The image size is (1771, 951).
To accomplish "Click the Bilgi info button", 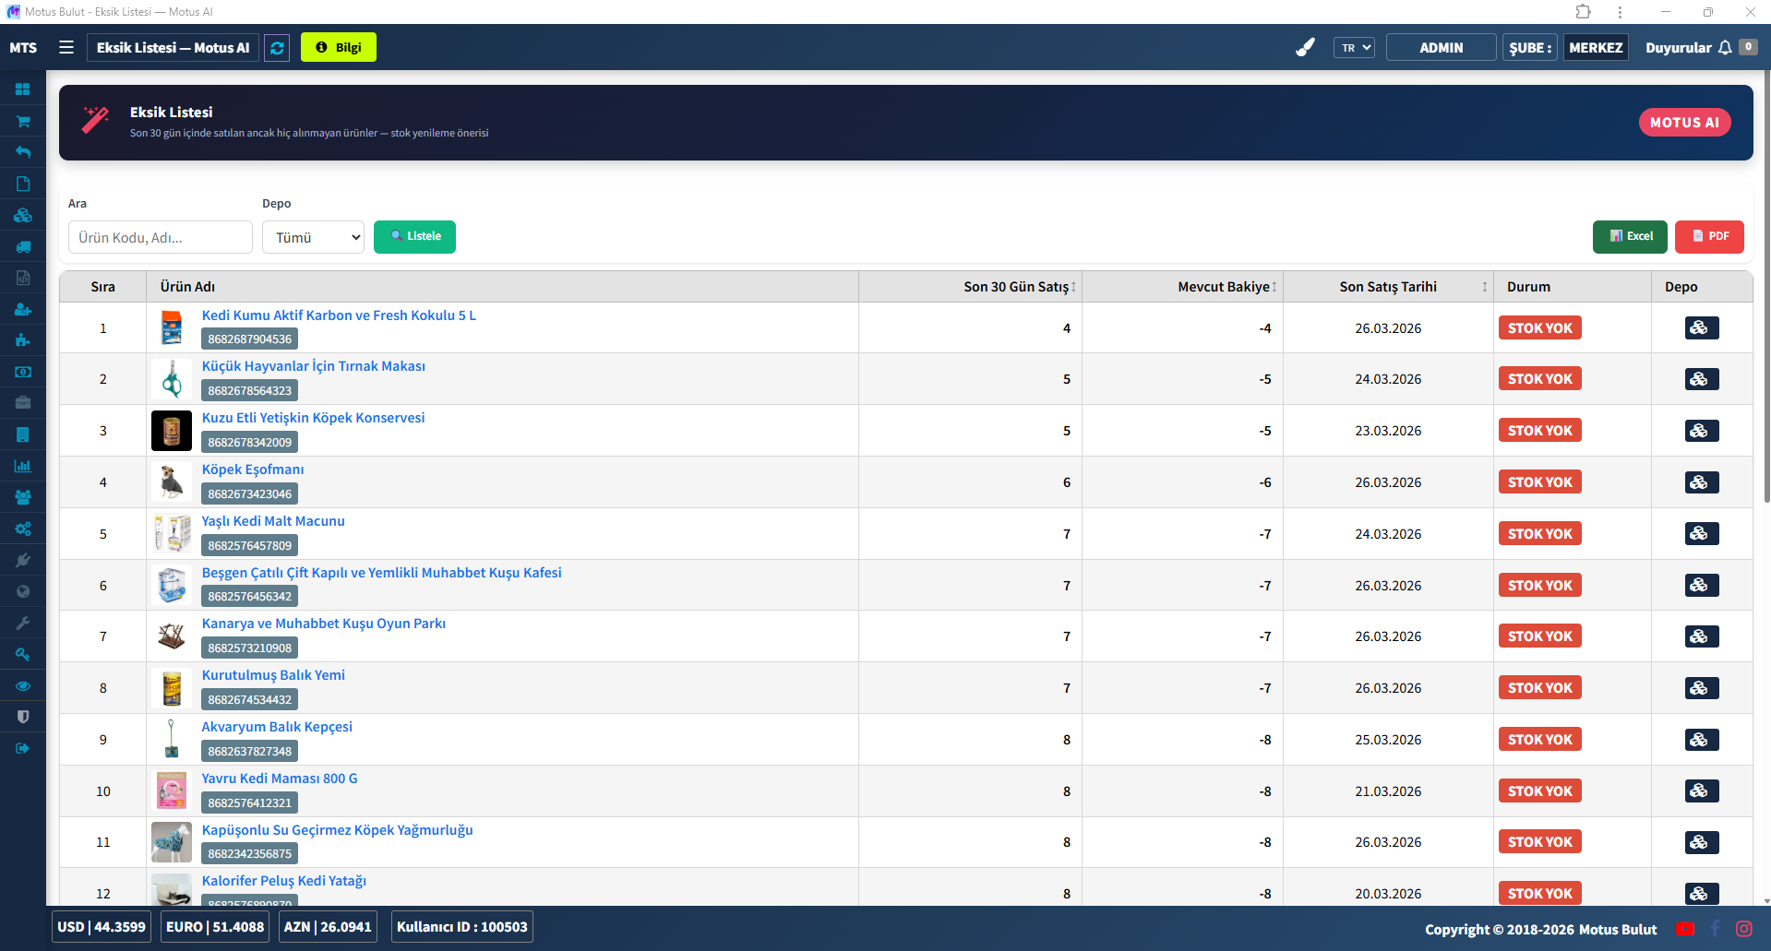I will (339, 48).
